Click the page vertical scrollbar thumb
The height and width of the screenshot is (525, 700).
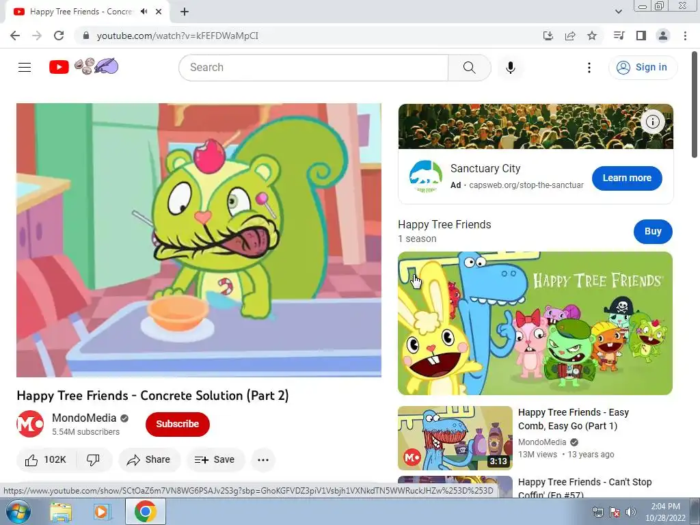[695, 104]
